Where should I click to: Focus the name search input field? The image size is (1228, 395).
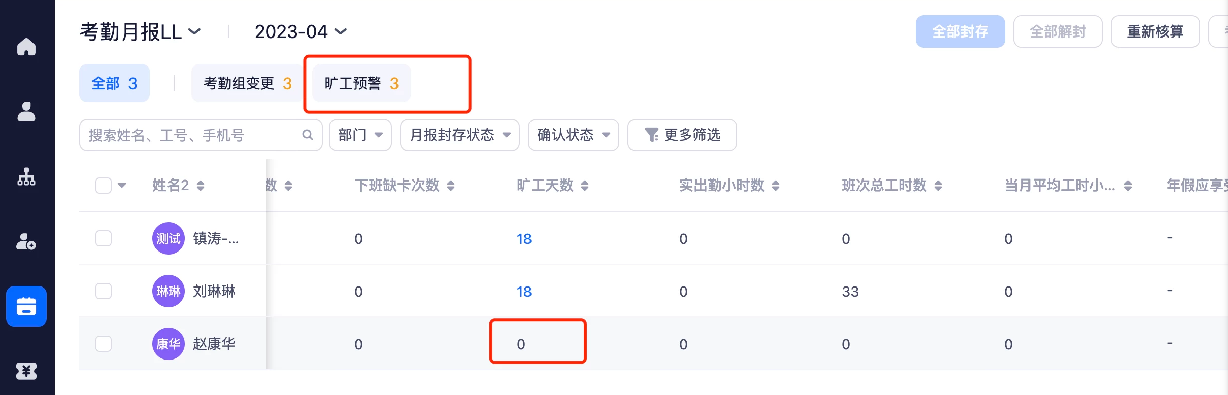[193, 135]
